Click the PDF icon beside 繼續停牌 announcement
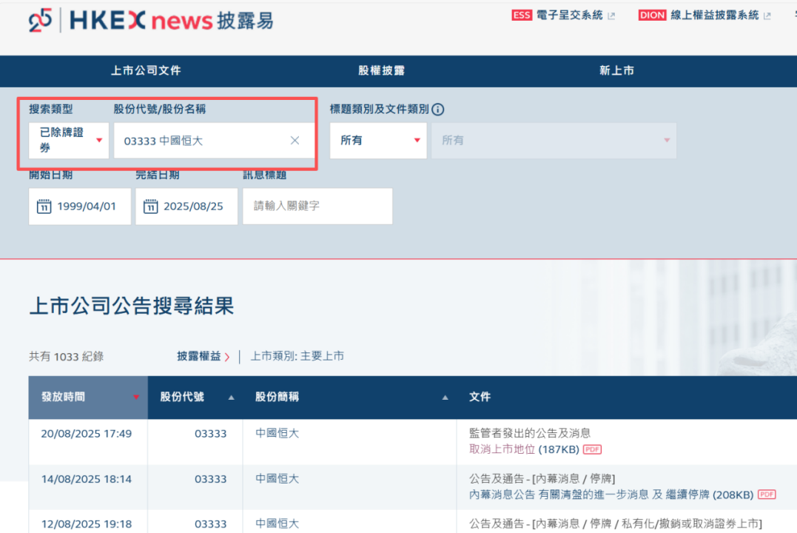 point(767,495)
